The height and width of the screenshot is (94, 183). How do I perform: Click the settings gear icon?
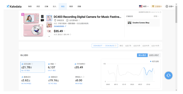tap(167, 6)
